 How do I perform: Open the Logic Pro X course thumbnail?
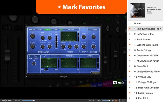[138, 10]
